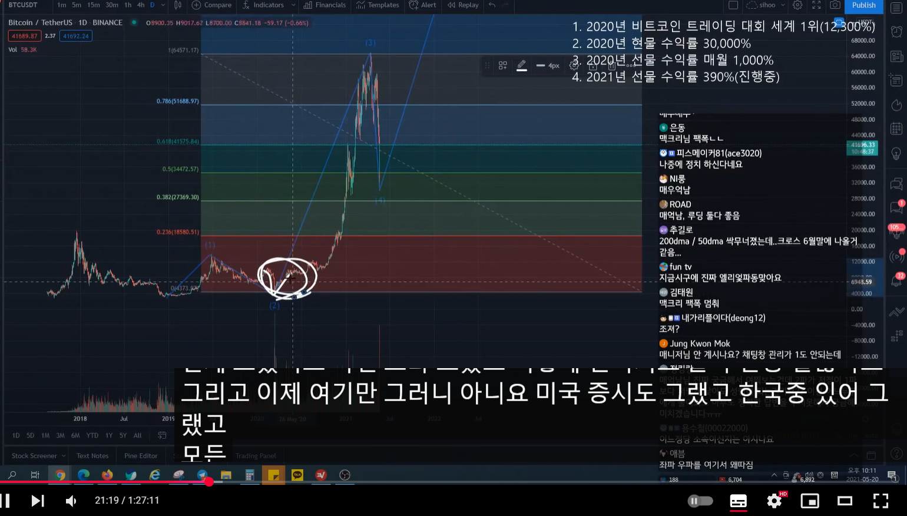Click the blue Publish button
The image size is (907, 516).
point(864,5)
